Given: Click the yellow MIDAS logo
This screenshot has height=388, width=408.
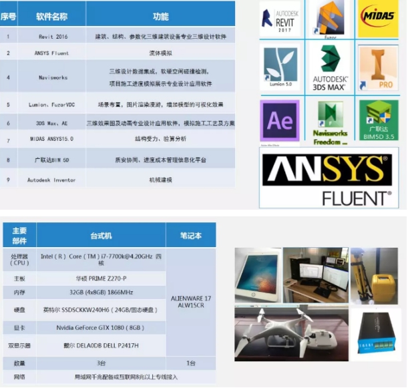Looking at the screenshot, I should tap(378, 18).
